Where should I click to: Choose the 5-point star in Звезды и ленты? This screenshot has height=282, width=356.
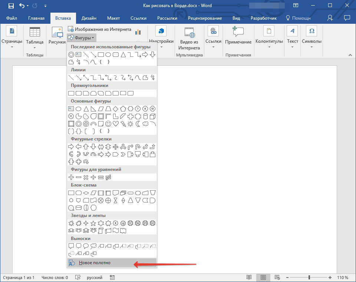point(93,223)
